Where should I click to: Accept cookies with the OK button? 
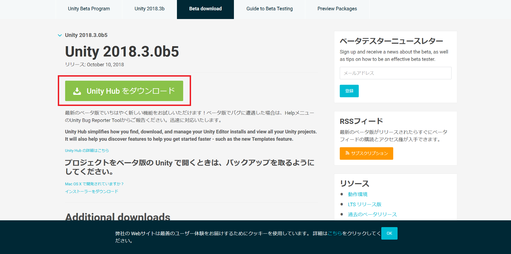tap(389, 233)
